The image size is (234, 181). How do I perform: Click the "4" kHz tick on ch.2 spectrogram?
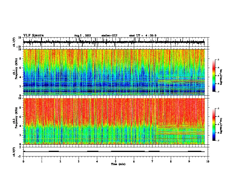[x=20, y=126]
